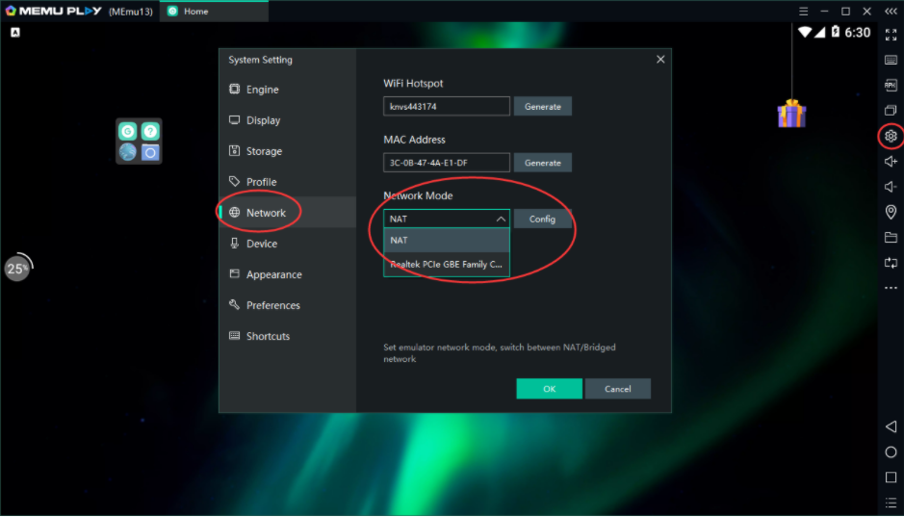Open the GPS location pin icon
The image size is (904, 517).
(891, 212)
